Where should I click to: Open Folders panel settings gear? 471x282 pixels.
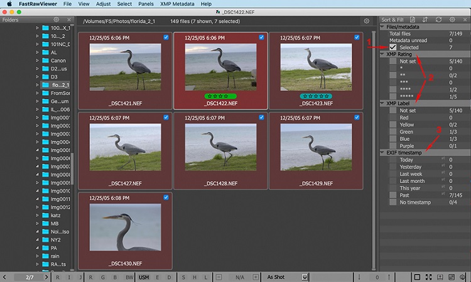57,20
